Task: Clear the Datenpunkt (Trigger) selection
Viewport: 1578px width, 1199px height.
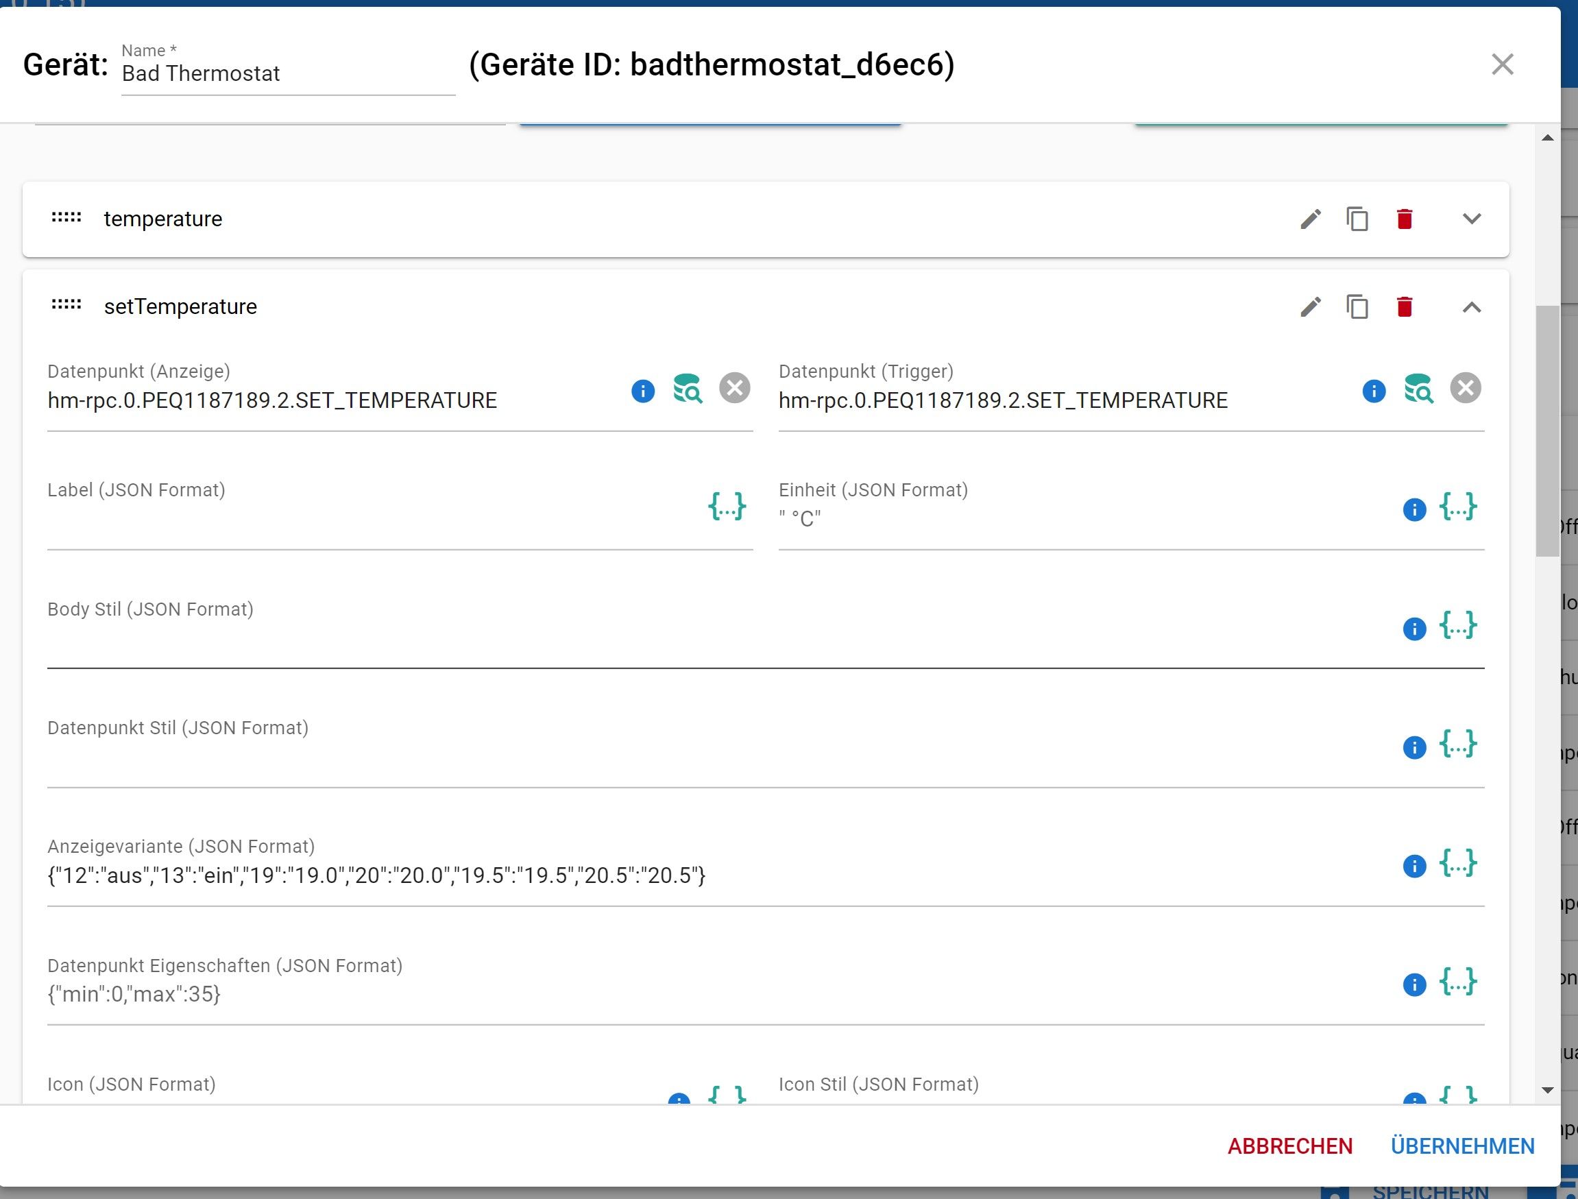Action: point(1467,387)
